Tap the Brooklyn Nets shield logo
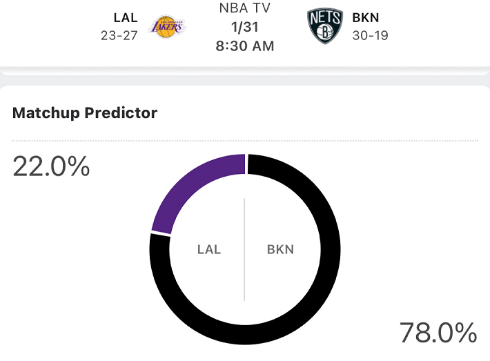The width and height of the screenshot is (490, 361). pyautogui.click(x=325, y=26)
